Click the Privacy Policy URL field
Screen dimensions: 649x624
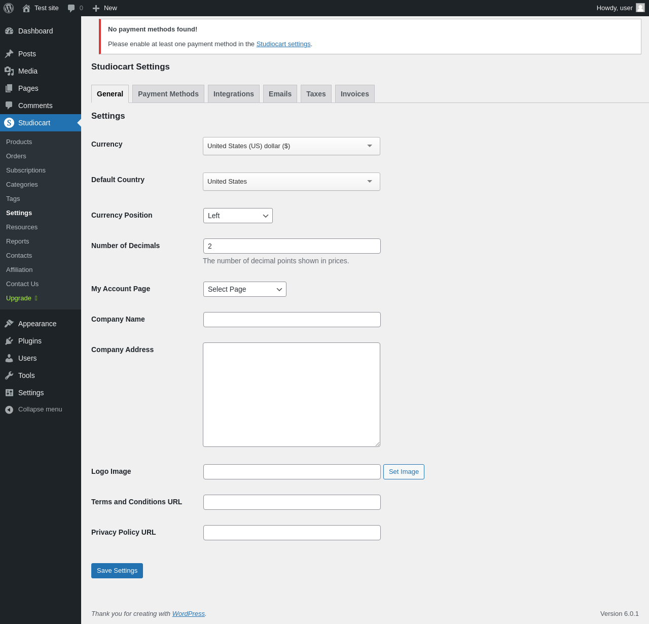coord(292,533)
